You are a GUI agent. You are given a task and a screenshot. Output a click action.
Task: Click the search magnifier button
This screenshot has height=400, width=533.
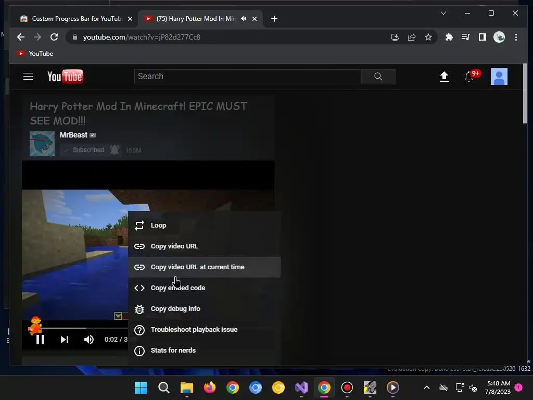(x=378, y=77)
